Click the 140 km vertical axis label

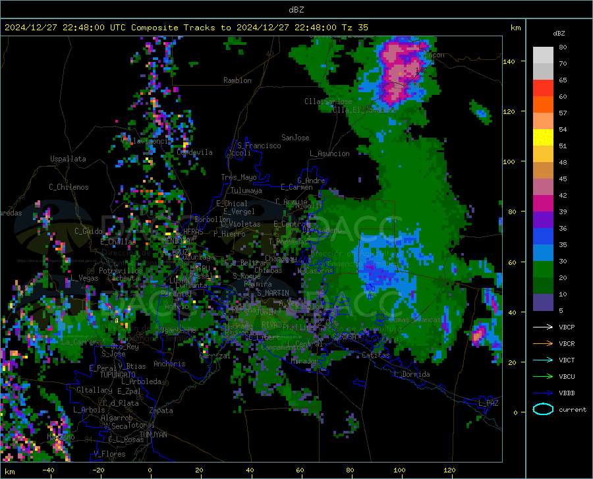click(509, 61)
